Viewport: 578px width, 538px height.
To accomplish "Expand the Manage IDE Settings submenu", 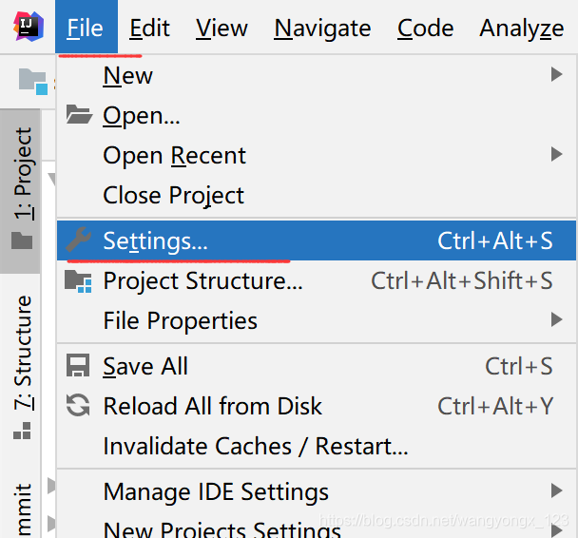I will [556, 491].
